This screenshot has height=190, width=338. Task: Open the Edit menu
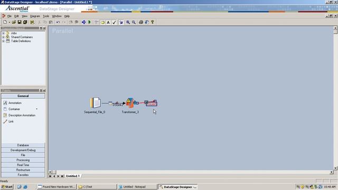(x=16, y=16)
